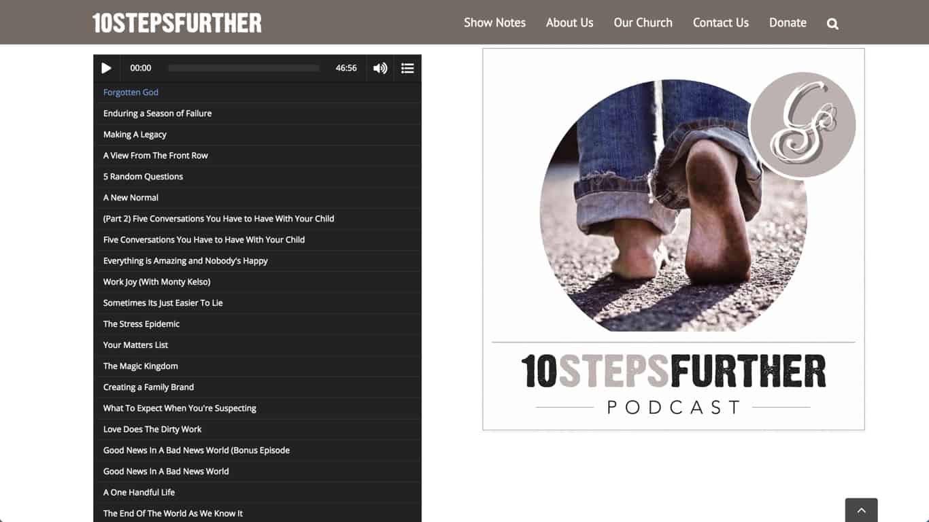Mute the audio player volume
This screenshot has height=522, width=929.
pyautogui.click(x=380, y=68)
